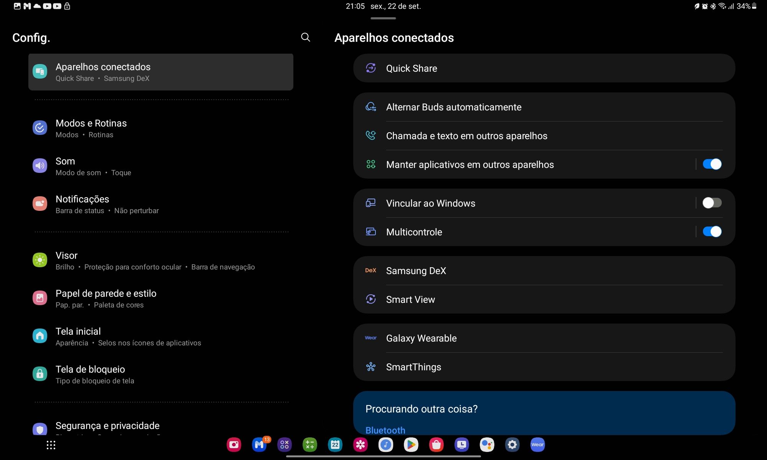Open the music app in the taskbar
Screen dimensions: 767x460
386,445
